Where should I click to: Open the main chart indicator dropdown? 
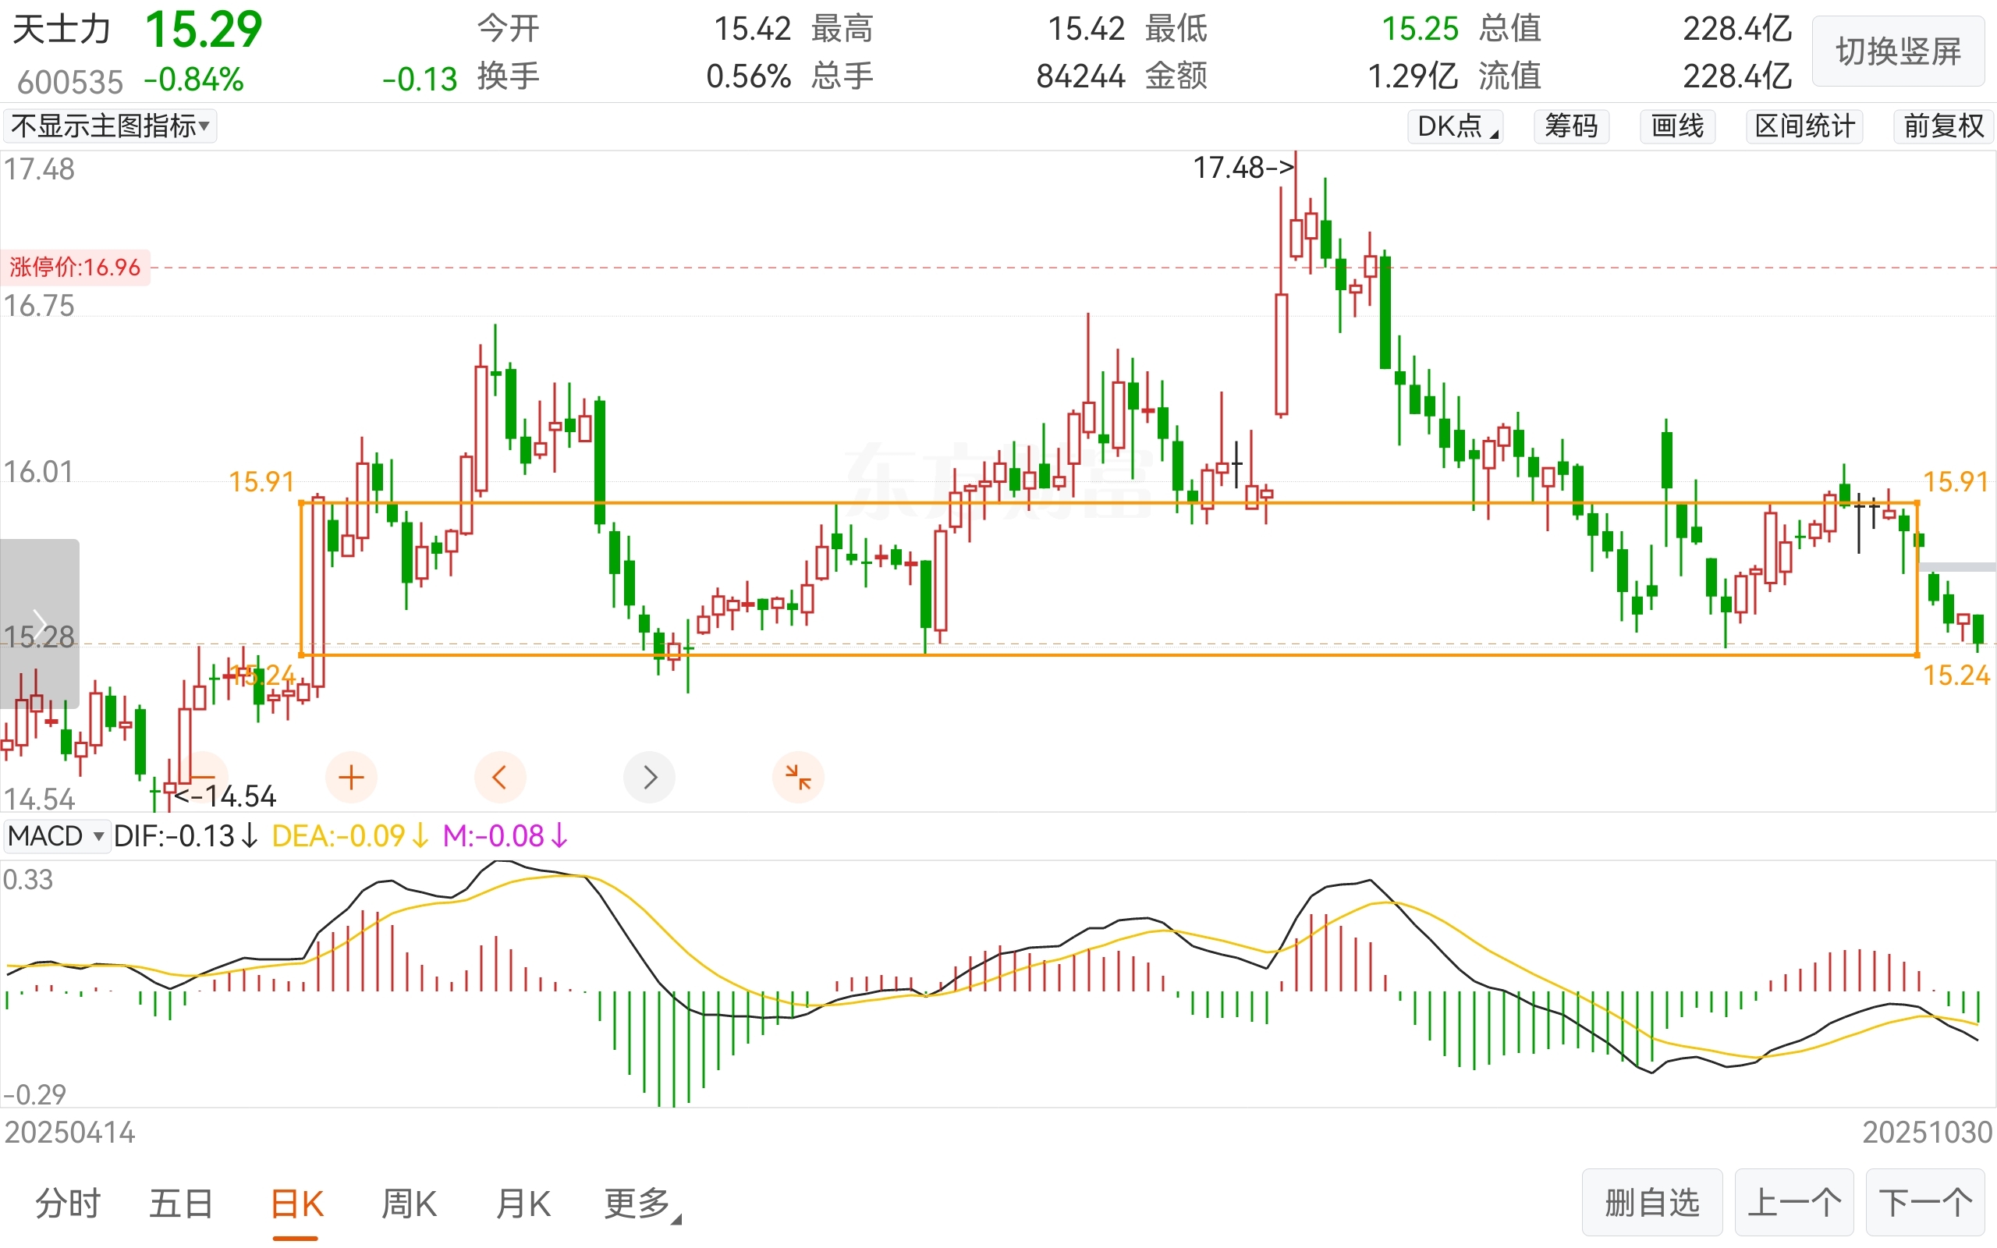click(x=111, y=126)
